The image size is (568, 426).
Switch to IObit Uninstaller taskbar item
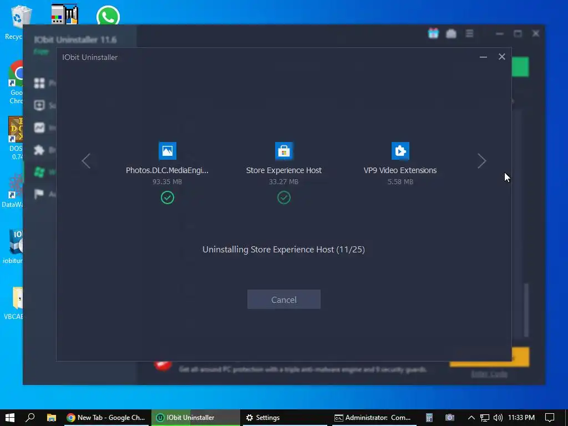click(x=196, y=418)
